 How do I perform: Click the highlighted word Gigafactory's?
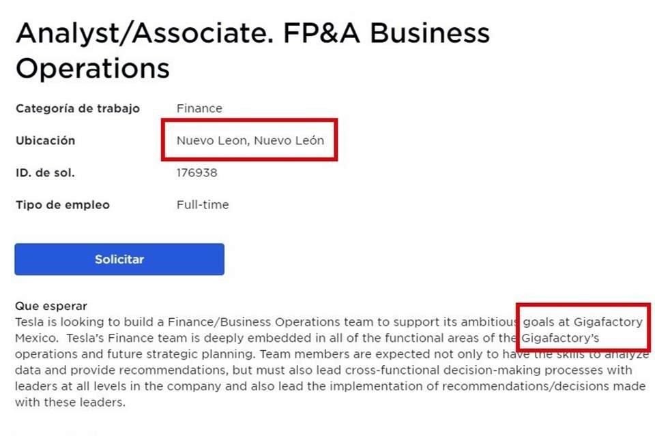coord(559,338)
